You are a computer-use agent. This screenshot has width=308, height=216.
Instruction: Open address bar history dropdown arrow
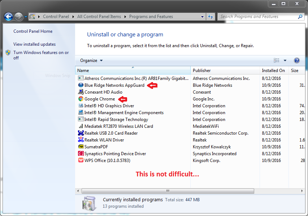(202, 17)
